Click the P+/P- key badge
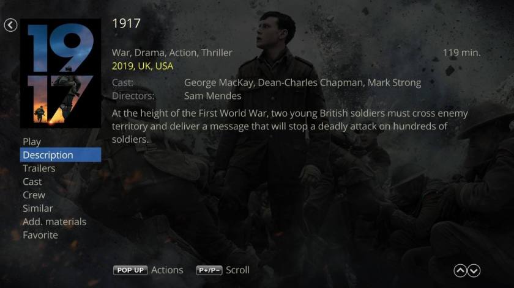Viewport: 514px width, 288px height. pyautogui.click(x=209, y=270)
